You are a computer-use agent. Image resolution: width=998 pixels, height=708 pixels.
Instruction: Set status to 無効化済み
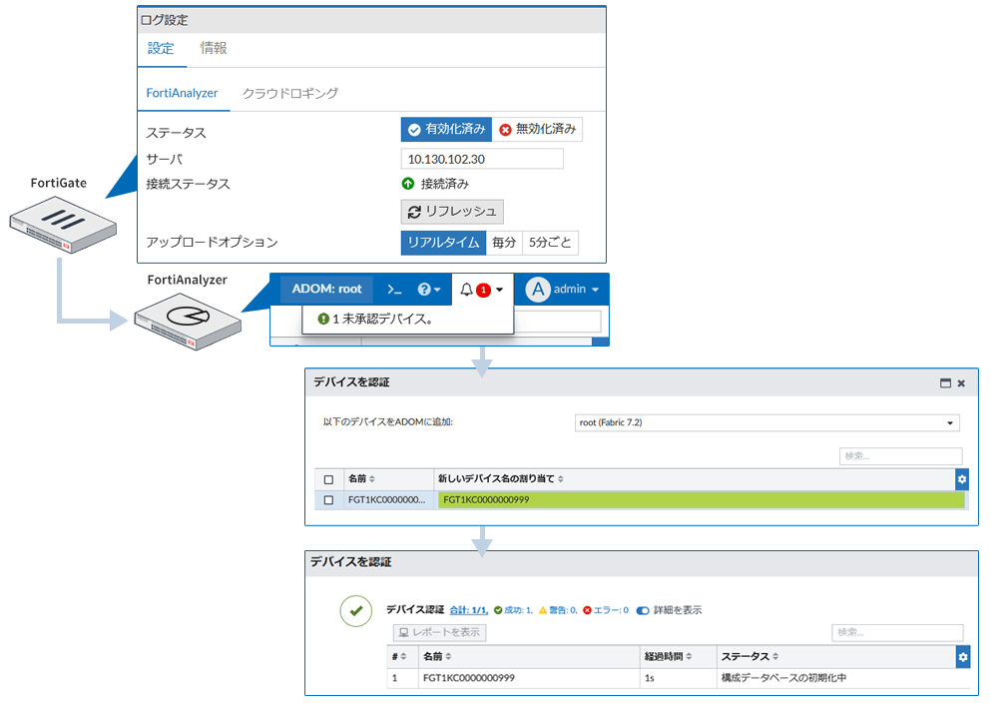point(537,129)
